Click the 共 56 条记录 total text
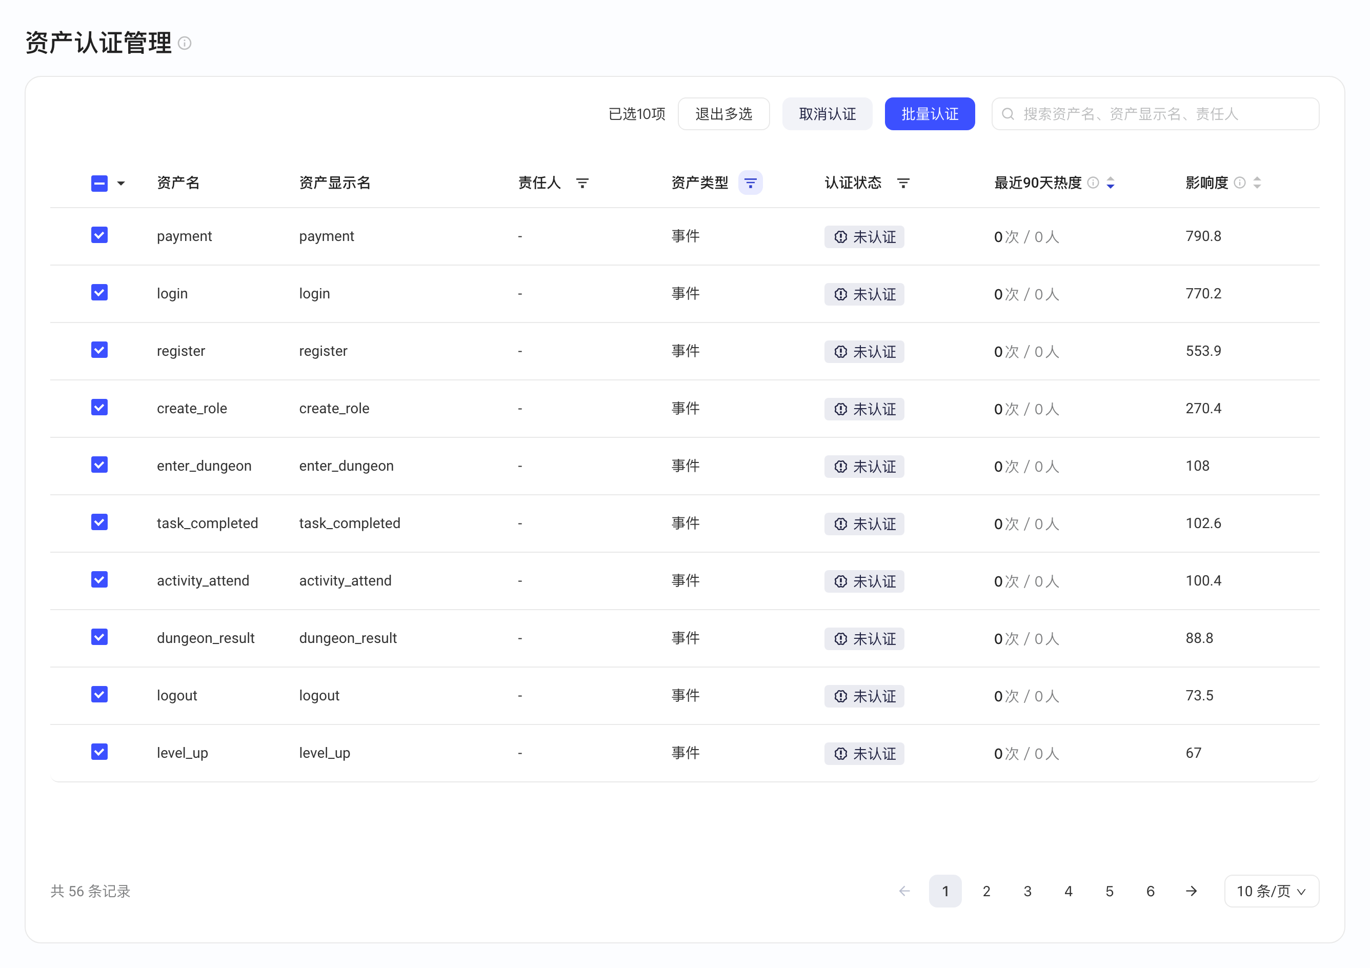 point(90,891)
